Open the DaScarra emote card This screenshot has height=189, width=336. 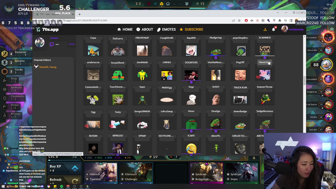tap(118, 47)
